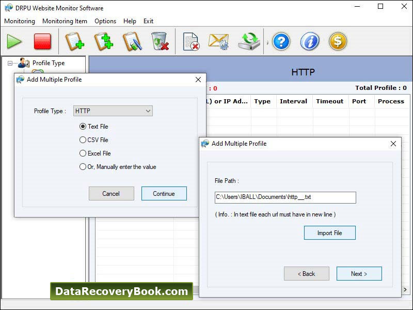The height and width of the screenshot is (310, 413).
Task: Click the Import File button
Action: click(x=330, y=233)
